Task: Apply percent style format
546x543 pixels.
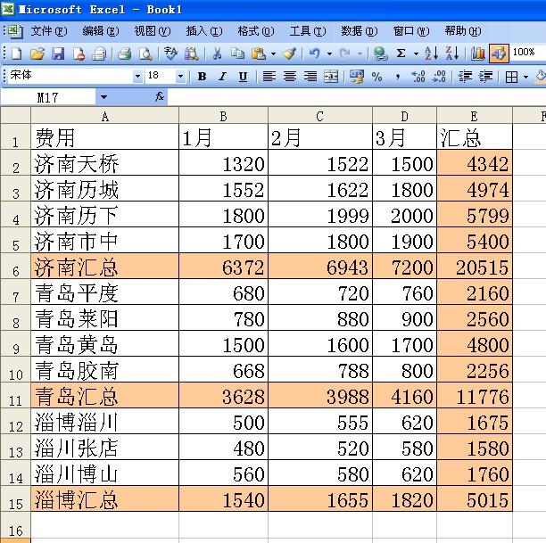Action: (x=377, y=76)
